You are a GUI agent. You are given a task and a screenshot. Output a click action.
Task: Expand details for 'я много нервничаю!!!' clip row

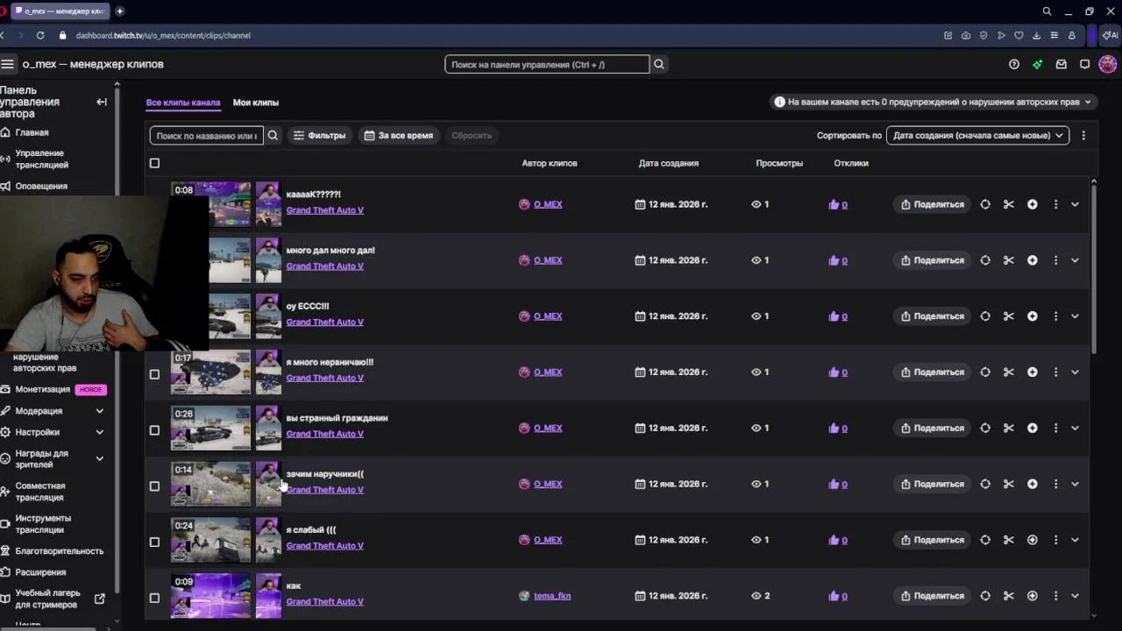pos(1076,372)
